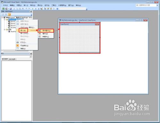This screenshot has height=123, width=160.
Task: Collapse the 窗体 forms folder node
Action: coord(4,29)
